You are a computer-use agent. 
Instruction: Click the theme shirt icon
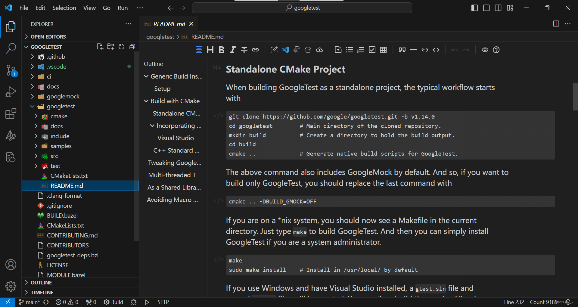pyautogui.click(x=308, y=50)
